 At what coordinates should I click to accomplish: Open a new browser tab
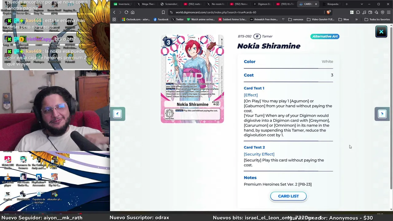coord(347,4)
